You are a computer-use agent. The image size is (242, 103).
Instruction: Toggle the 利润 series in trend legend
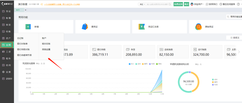click(152, 64)
